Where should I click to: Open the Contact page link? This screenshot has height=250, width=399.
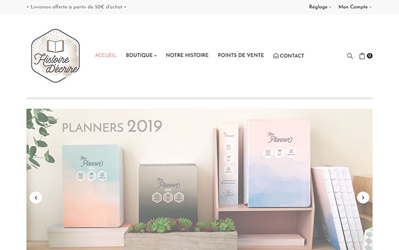(x=292, y=56)
